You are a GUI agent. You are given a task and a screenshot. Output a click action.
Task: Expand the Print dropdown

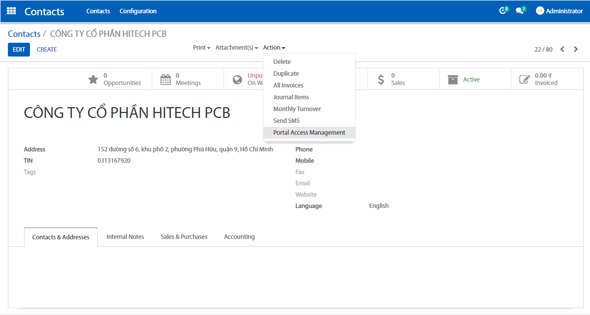(x=201, y=48)
